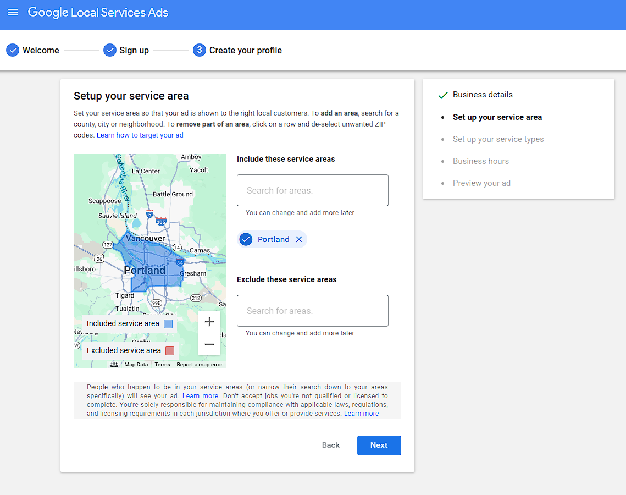Screen dimensions: 626x495
Task: Click the Sign up completed step icon
Action: [x=109, y=50]
